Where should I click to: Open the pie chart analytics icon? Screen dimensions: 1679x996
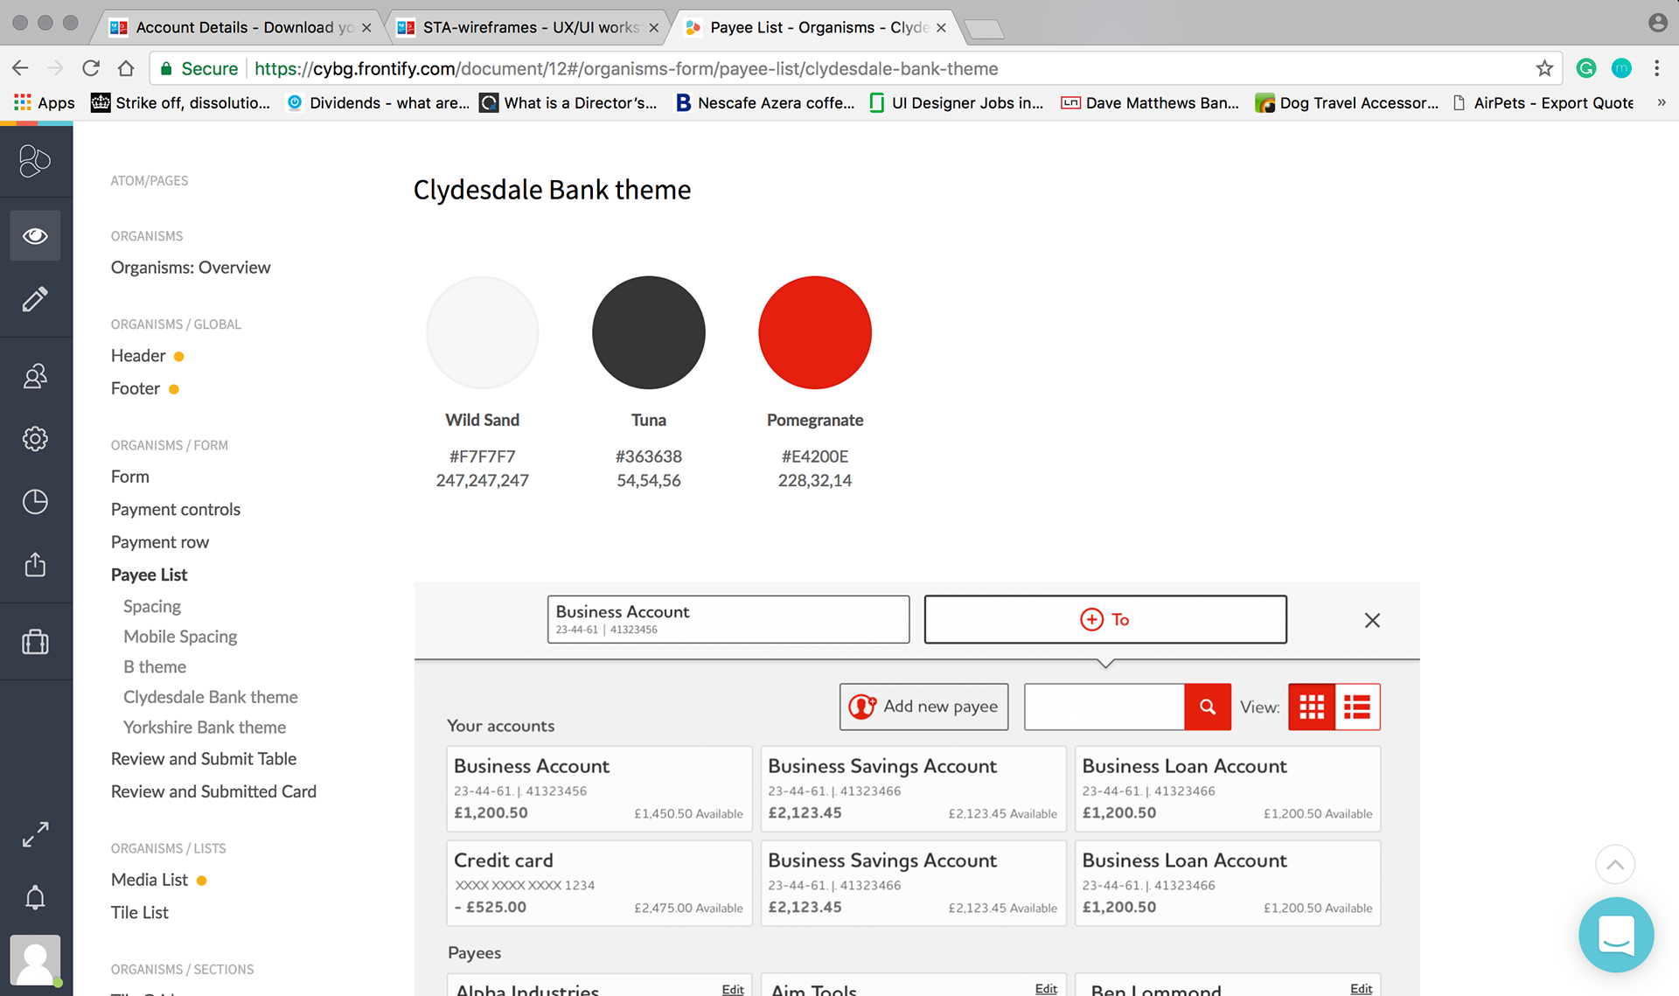[35, 501]
